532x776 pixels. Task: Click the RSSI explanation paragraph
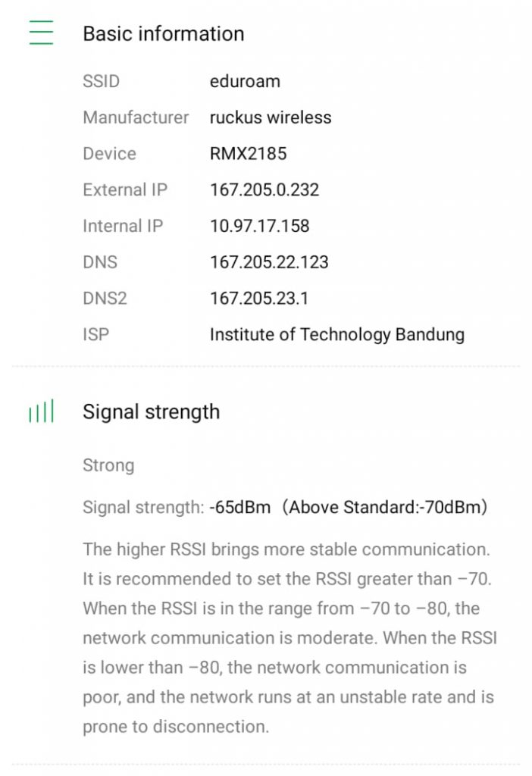coord(289,637)
